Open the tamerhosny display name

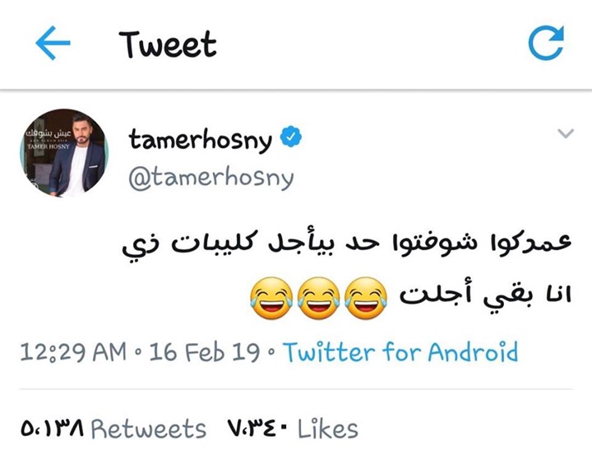click(200, 140)
